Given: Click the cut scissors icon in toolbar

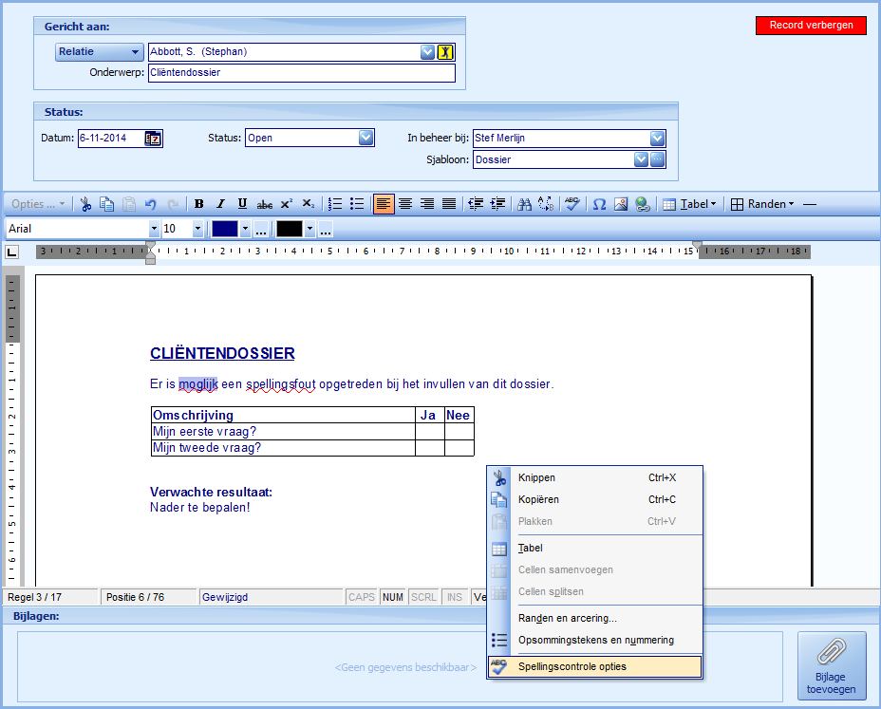Looking at the screenshot, I should pos(85,204).
